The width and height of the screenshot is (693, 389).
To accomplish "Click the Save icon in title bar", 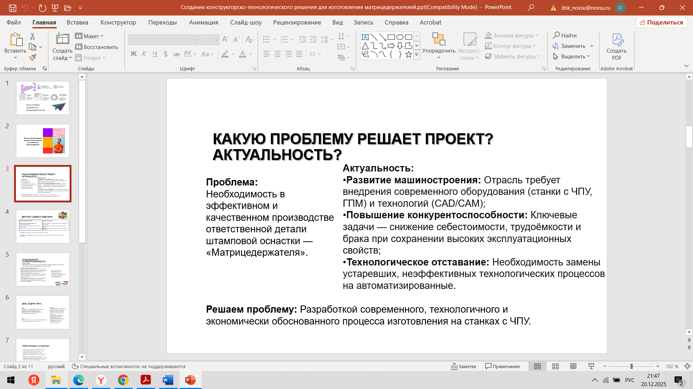I will (12, 8).
